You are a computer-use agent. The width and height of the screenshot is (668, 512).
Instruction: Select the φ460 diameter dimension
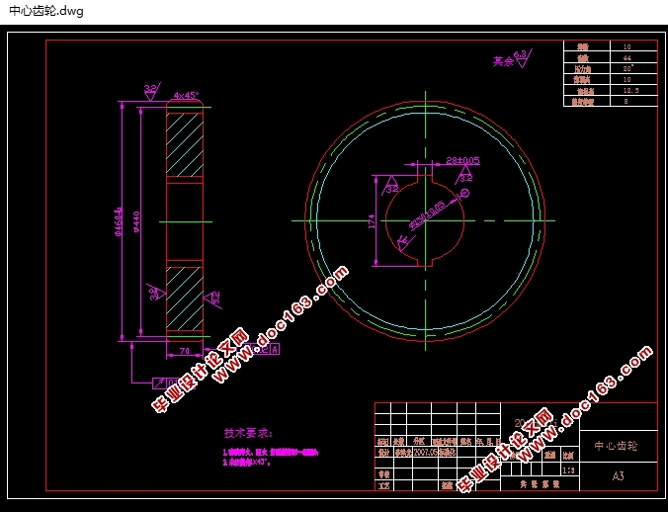(118, 221)
